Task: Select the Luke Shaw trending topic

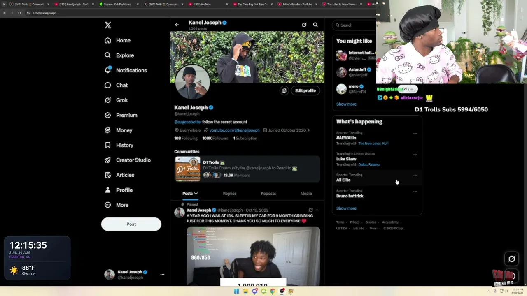Action: [346, 159]
